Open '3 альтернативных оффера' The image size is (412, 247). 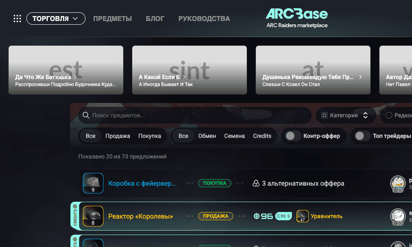point(303,183)
